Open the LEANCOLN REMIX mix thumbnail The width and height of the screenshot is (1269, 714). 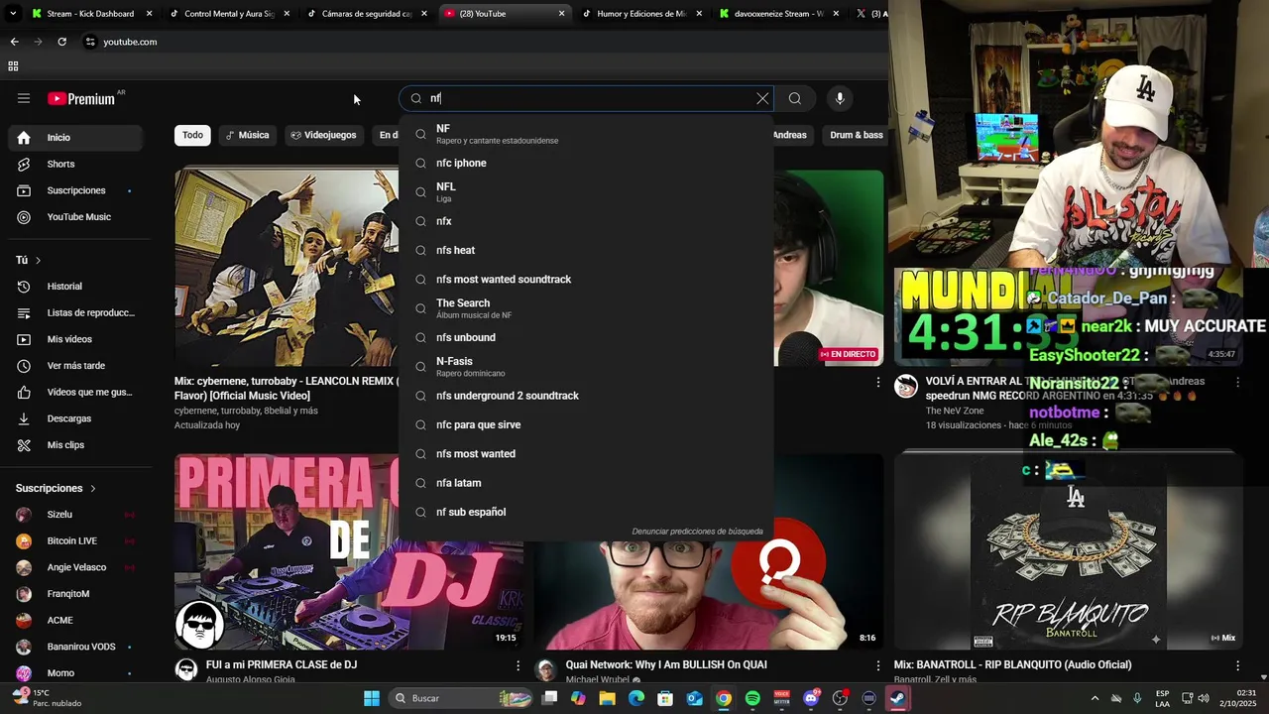point(287,268)
